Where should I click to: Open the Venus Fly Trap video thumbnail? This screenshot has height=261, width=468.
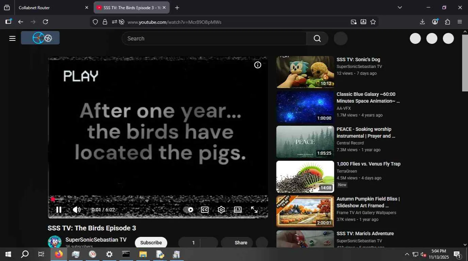tap(305, 177)
